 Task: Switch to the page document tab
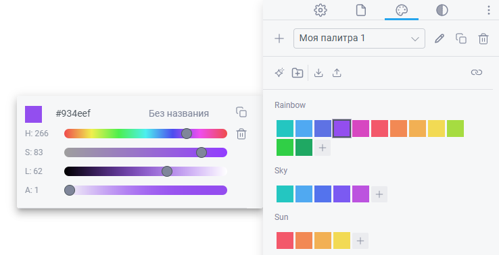pos(360,10)
